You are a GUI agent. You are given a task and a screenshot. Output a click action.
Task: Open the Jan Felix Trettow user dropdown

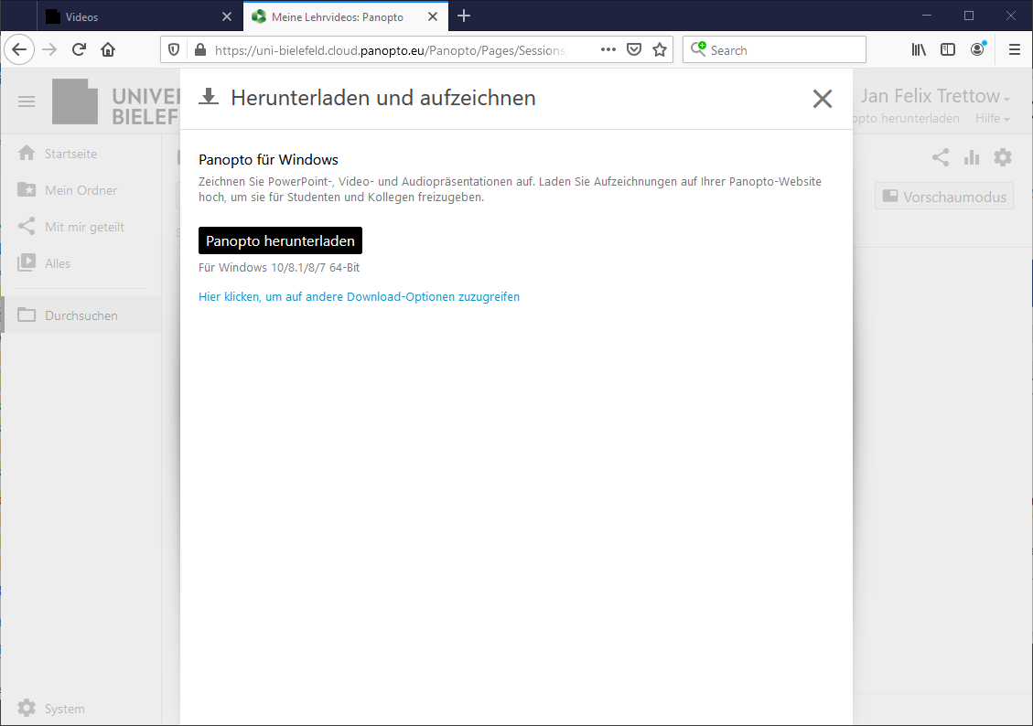[935, 96]
